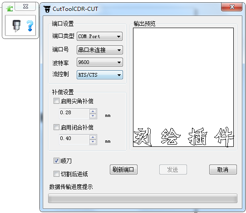
Task: Close the small floating toolbar panel
Action: 25,6
